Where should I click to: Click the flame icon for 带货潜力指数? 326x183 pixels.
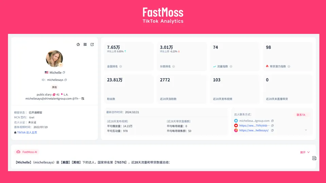point(267,66)
